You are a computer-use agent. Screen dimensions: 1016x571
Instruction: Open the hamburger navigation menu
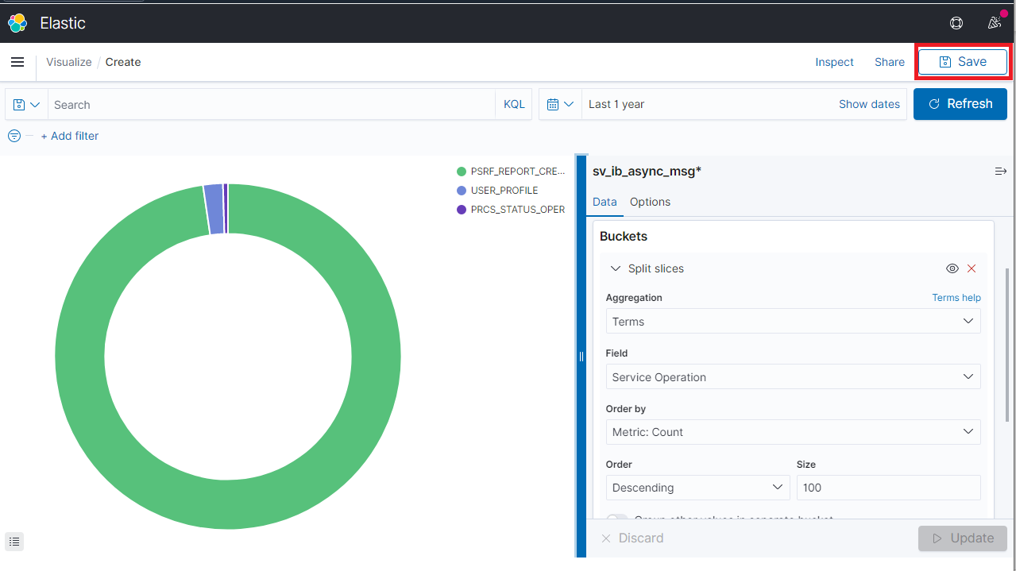[x=17, y=62]
